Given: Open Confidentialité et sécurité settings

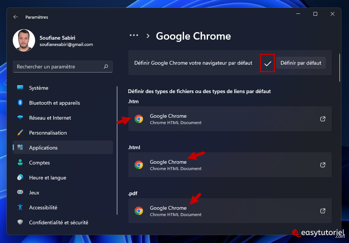Looking at the screenshot, I should [63, 222].
